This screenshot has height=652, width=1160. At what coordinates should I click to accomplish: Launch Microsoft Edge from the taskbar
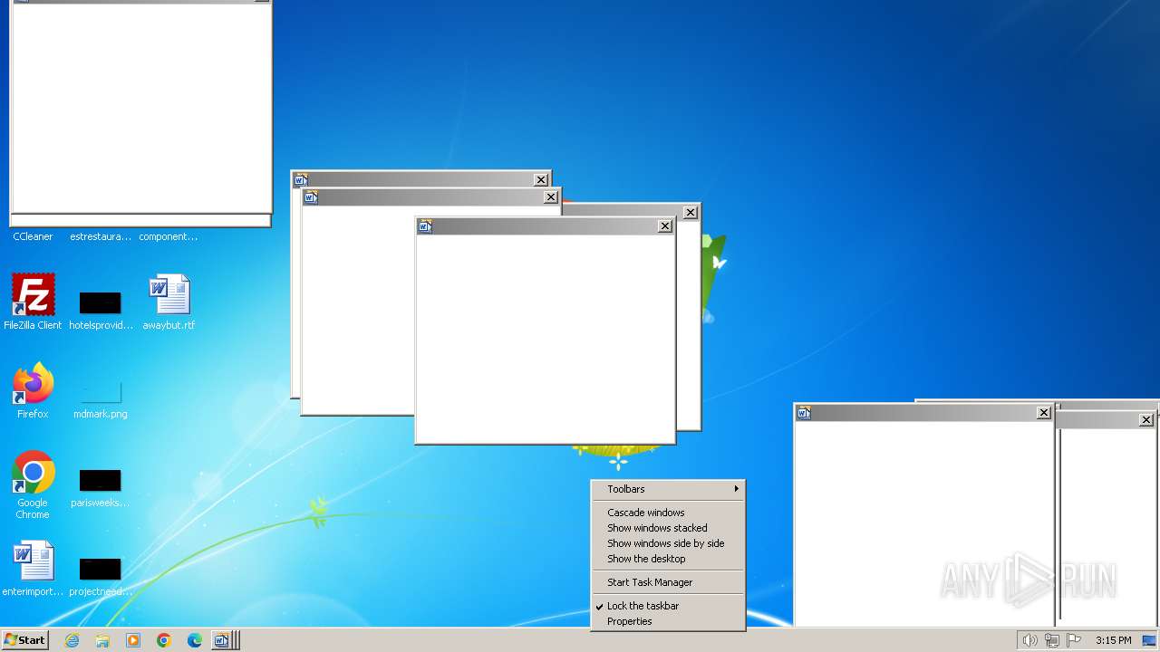pos(195,640)
